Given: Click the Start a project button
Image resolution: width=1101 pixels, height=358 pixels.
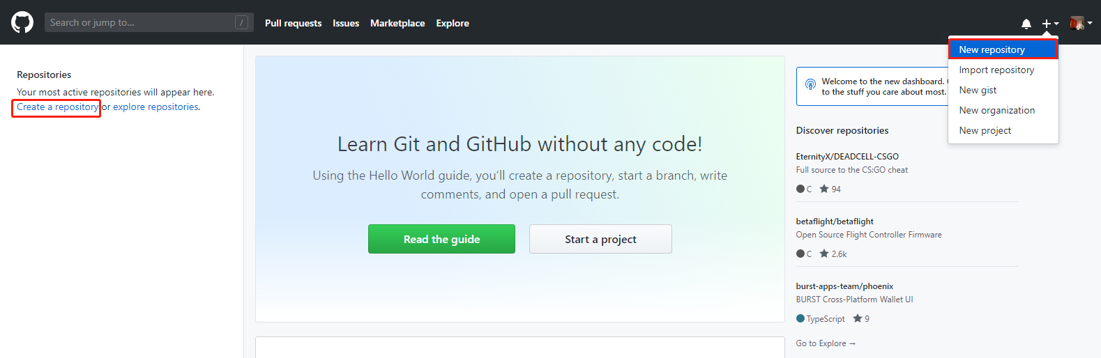Looking at the screenshot, I should 600,239.
